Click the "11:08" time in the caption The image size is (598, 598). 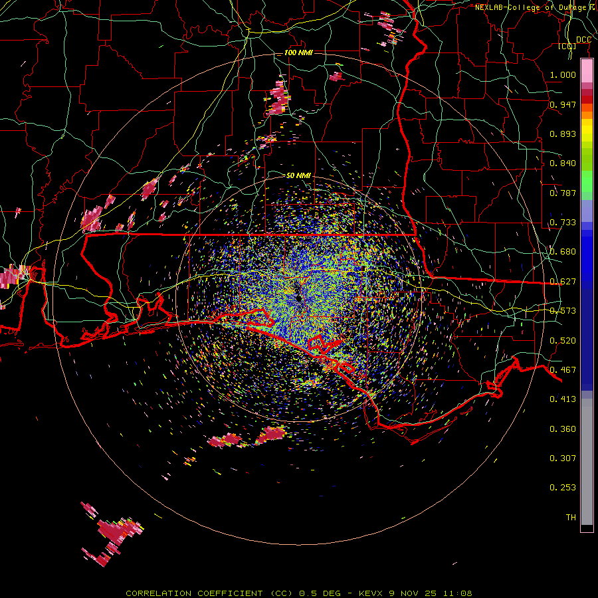pyautogui.click(x=457, y=593)
